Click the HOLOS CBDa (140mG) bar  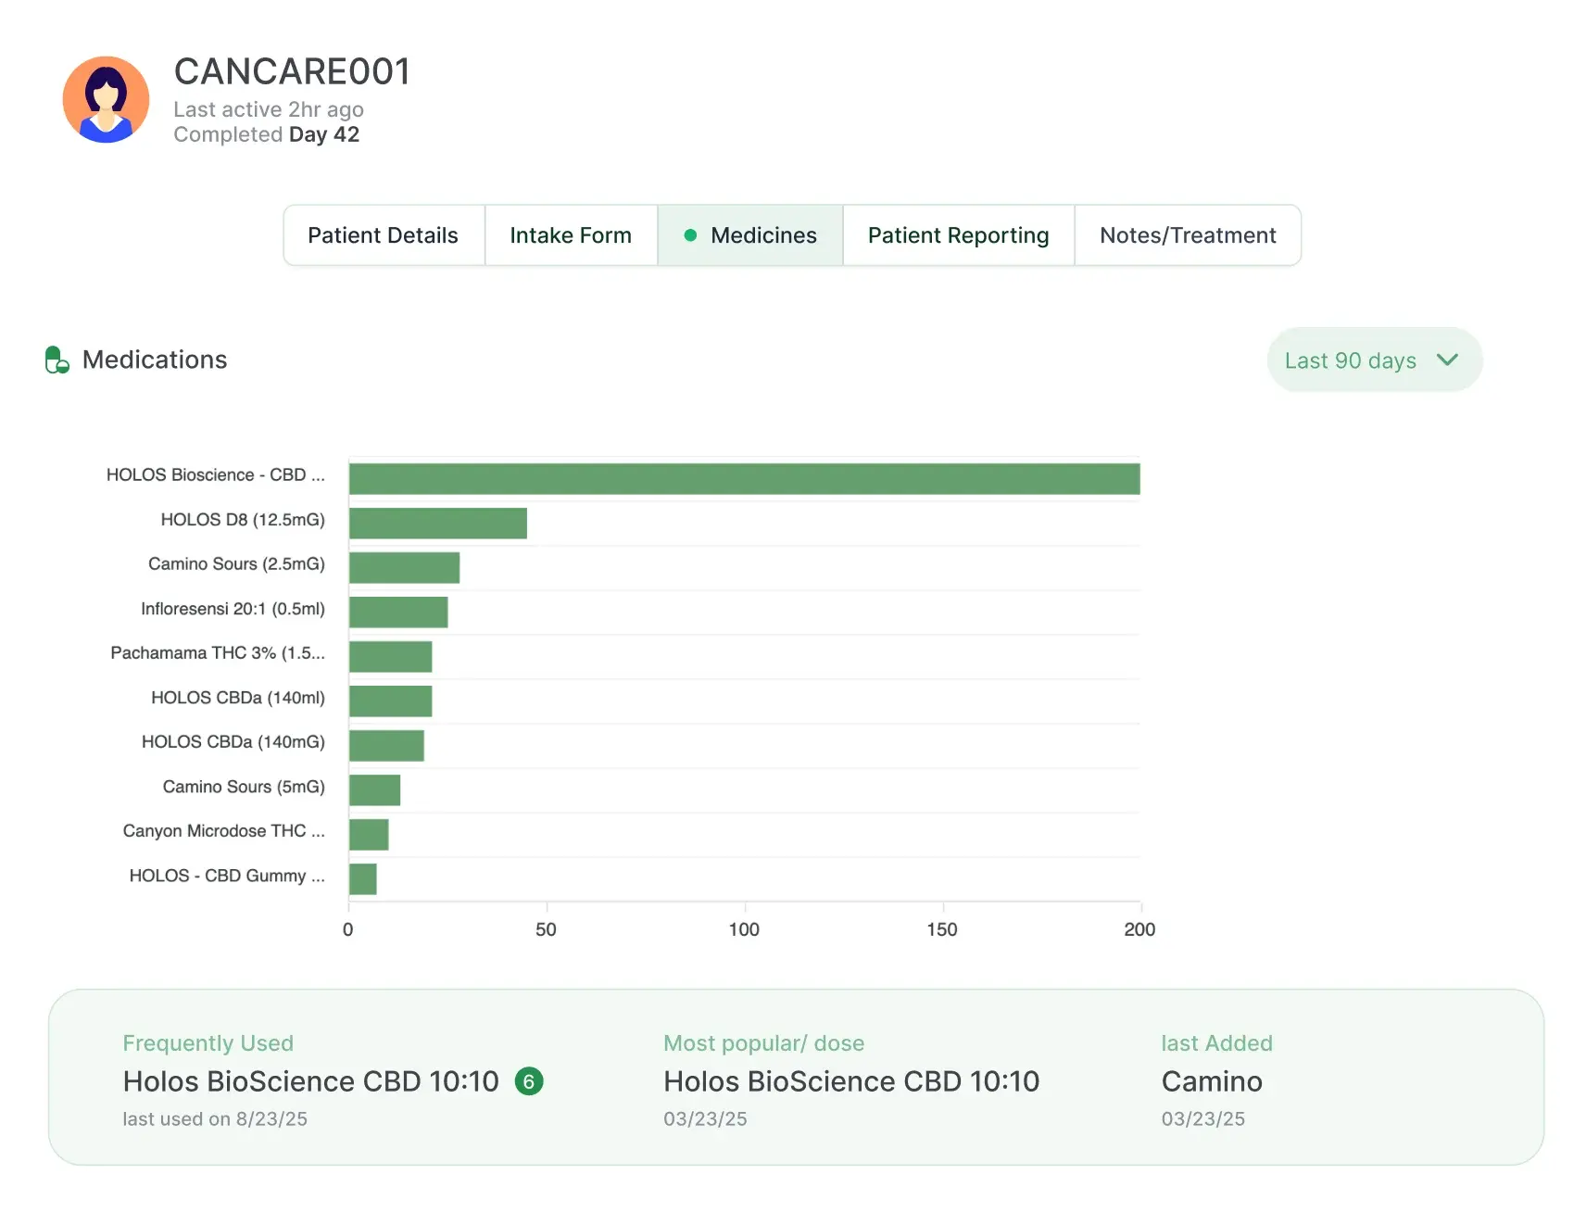386,746
